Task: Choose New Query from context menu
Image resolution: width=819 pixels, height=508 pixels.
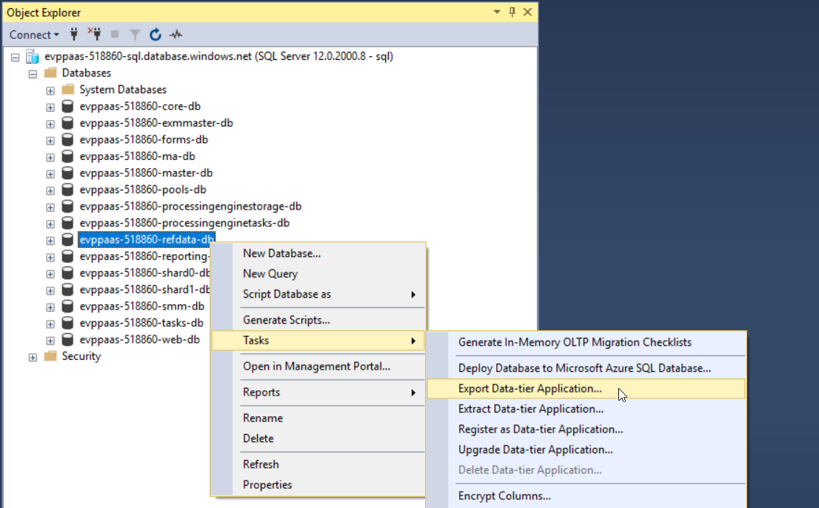Action: point(318,273)
